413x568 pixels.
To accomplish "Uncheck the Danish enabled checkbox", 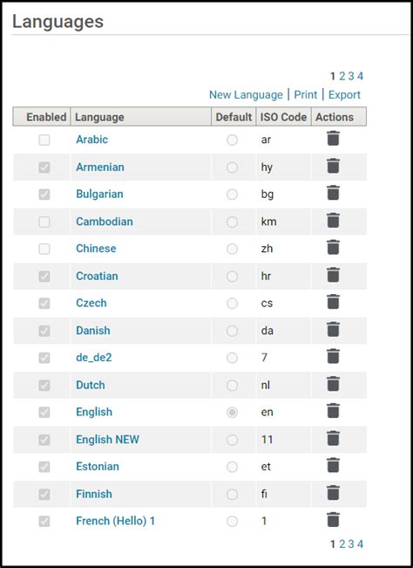I will point(44,331).
